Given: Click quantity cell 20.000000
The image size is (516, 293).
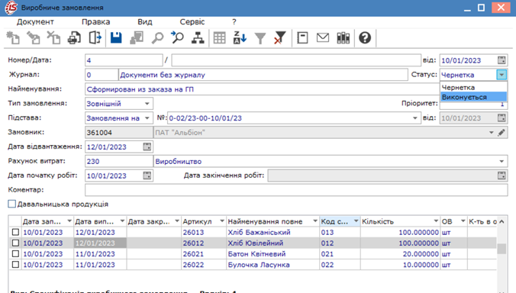Looking at the screenshot, I should tap(400, 254).
